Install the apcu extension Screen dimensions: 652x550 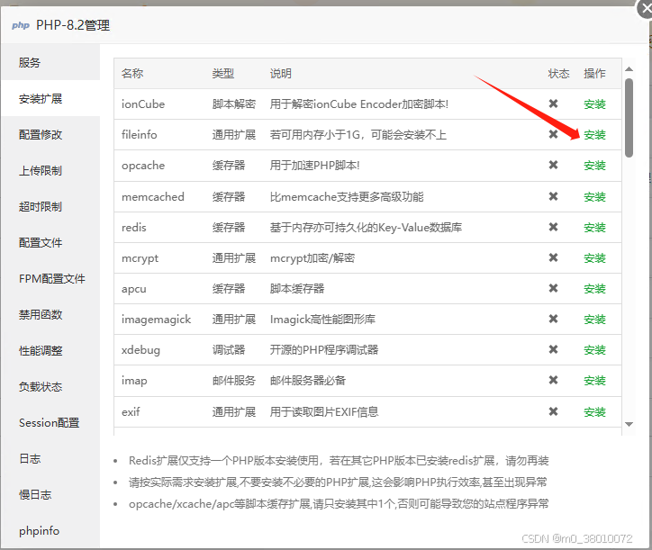click(594, 289)
